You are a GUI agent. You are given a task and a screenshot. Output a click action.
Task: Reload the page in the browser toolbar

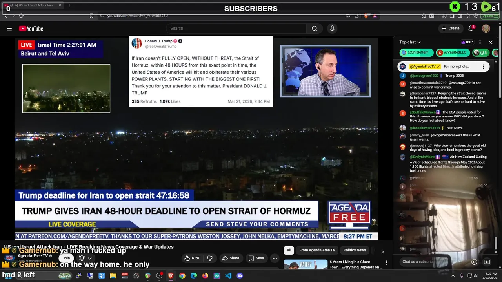point(21,16)
